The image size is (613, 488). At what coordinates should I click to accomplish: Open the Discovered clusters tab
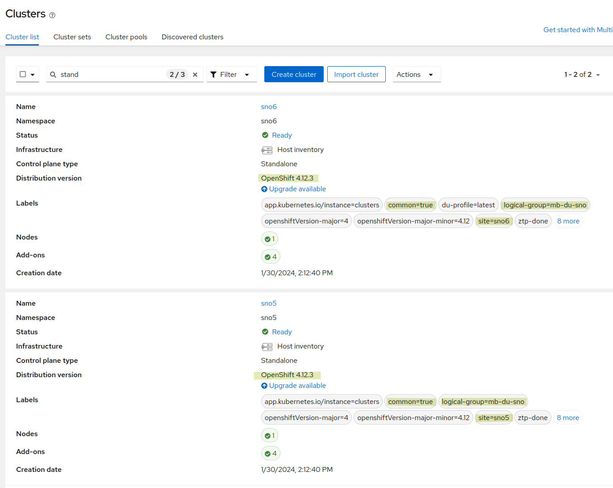[x=192, y=37]
